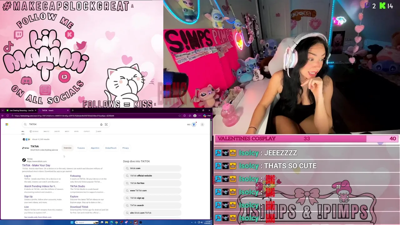Open Copilot Chat button in browser toolbar
The height and width of the screenshot is (225, 400).
tap(207, 116)
